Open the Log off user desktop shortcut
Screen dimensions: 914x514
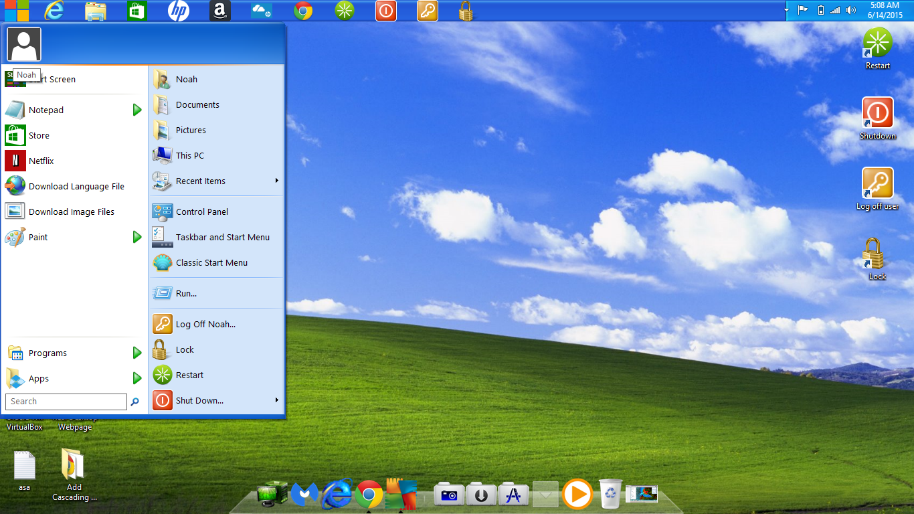pyautogui.click(x=878, y=189)
